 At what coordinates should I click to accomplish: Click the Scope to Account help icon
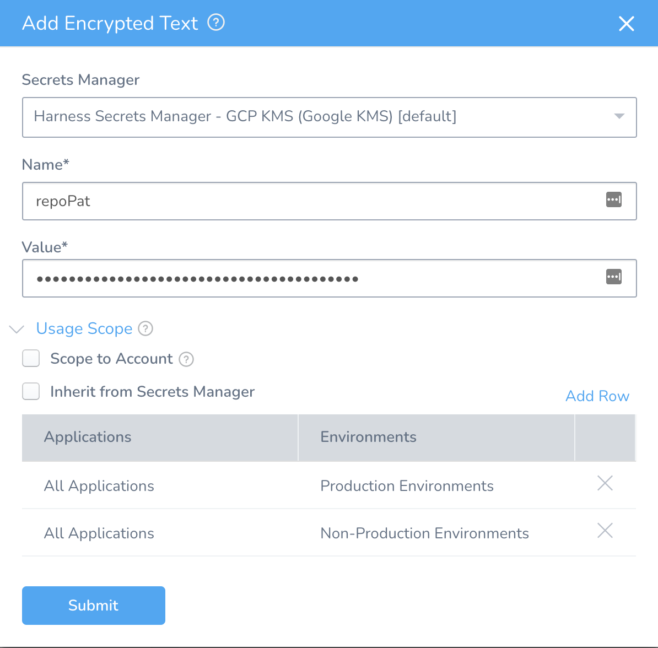pyautogui.click(x=187, y=359)
